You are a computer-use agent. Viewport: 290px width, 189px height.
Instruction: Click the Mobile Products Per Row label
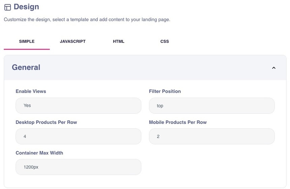click(x=178, y=122)
